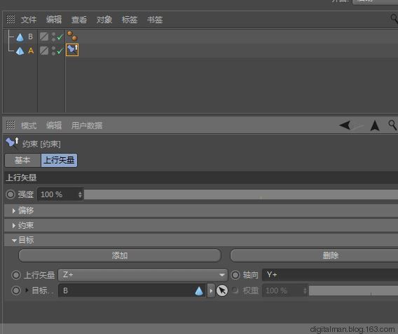Click the cone icon in the target field

[199, 290]
